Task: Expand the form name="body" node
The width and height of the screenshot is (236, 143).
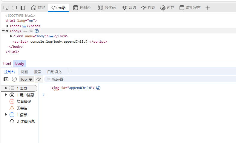Action: coord(11,36)
